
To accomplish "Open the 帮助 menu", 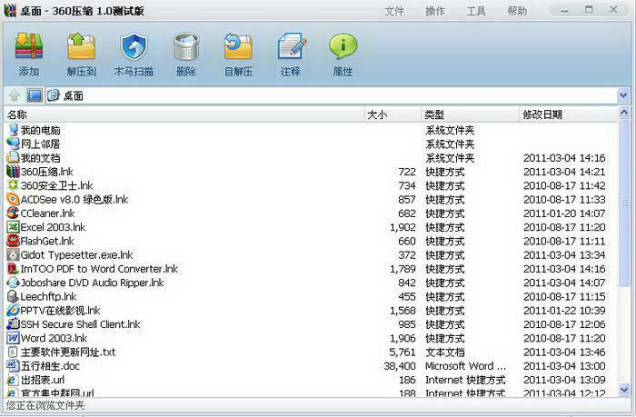I will (517, 11).
